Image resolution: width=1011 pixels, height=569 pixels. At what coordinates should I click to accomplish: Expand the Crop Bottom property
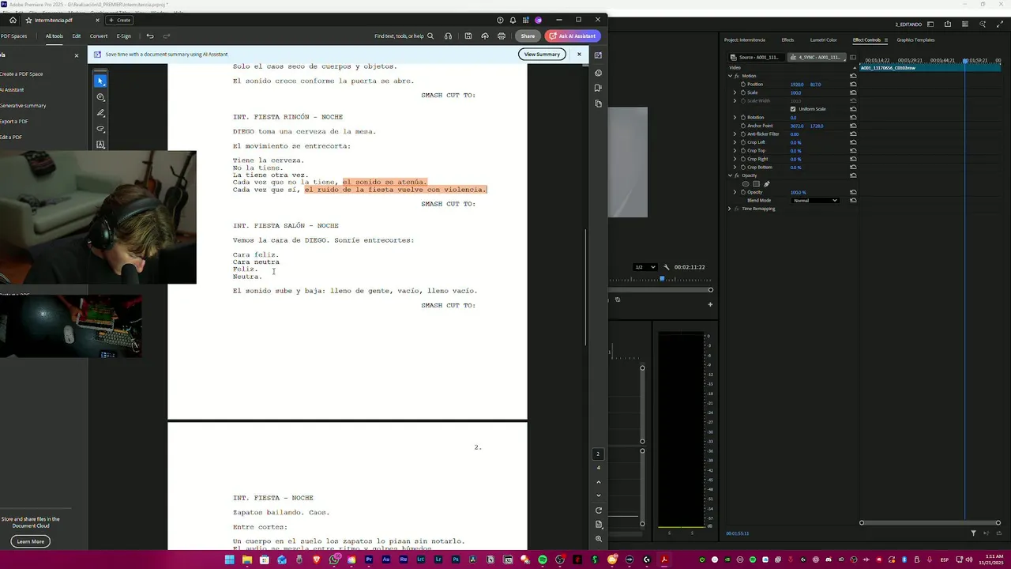(x=735, y=167)
